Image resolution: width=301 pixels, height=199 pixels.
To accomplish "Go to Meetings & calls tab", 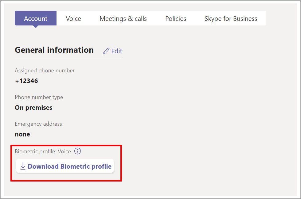I will [123, 19].
